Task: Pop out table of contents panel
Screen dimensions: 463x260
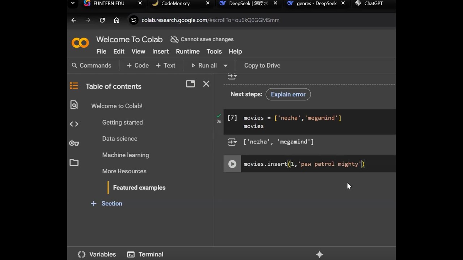Action: (190, 84)
